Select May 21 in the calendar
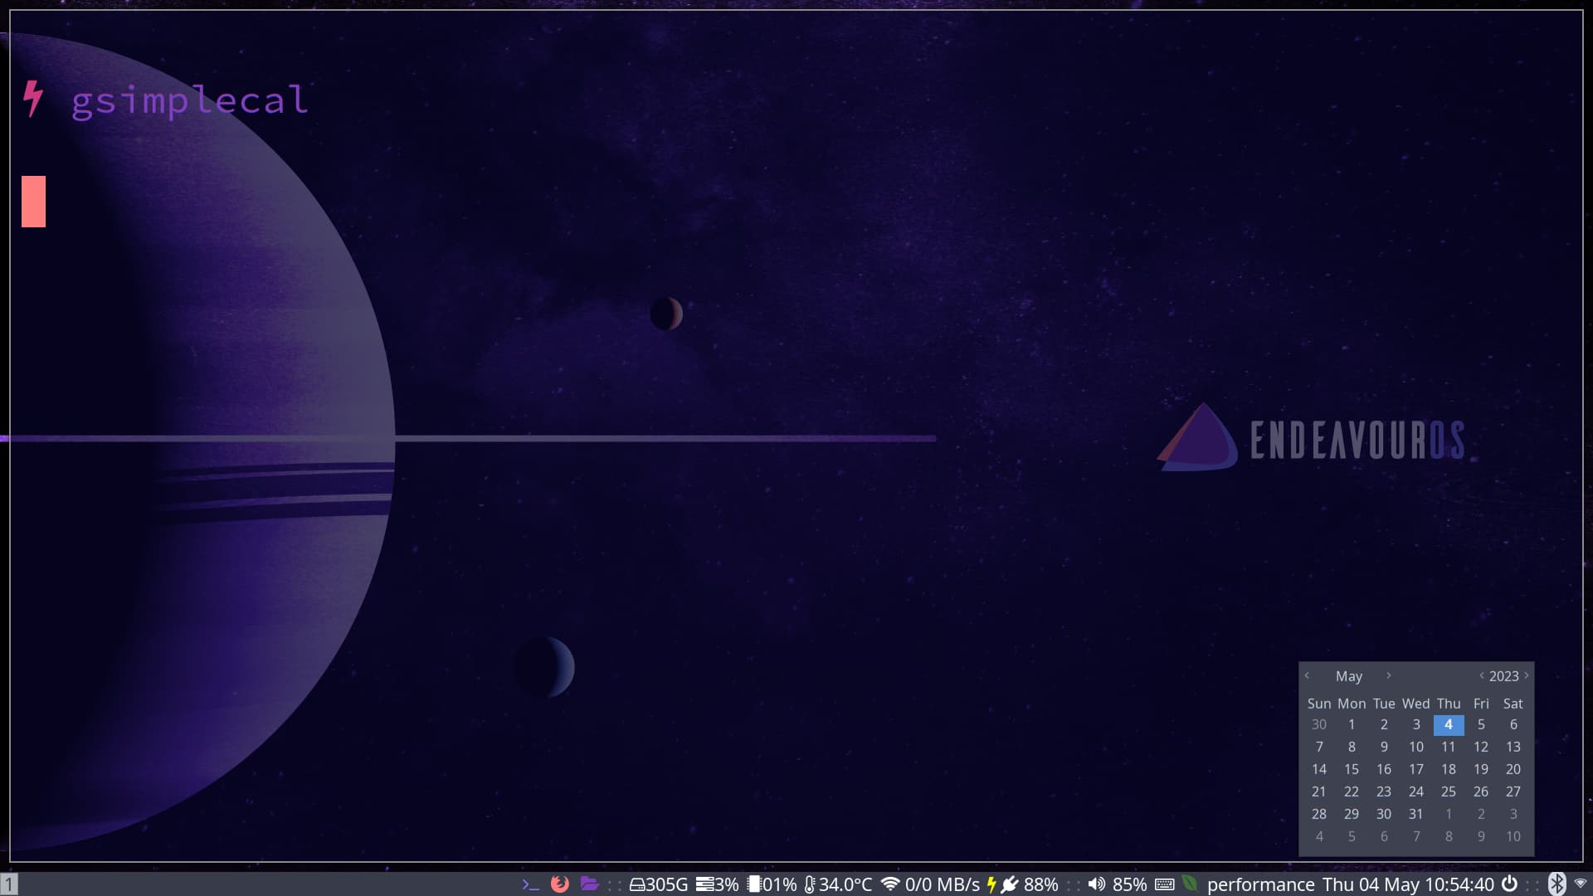Screen dimensions: 1593x896 point(1319,791)
